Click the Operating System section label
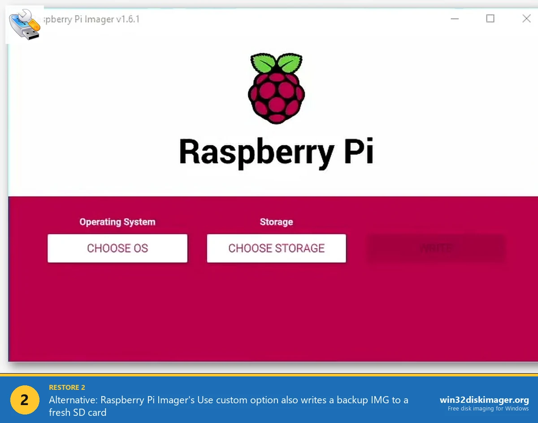Screen dimensions: 538x423 click(x=117, y=222)
